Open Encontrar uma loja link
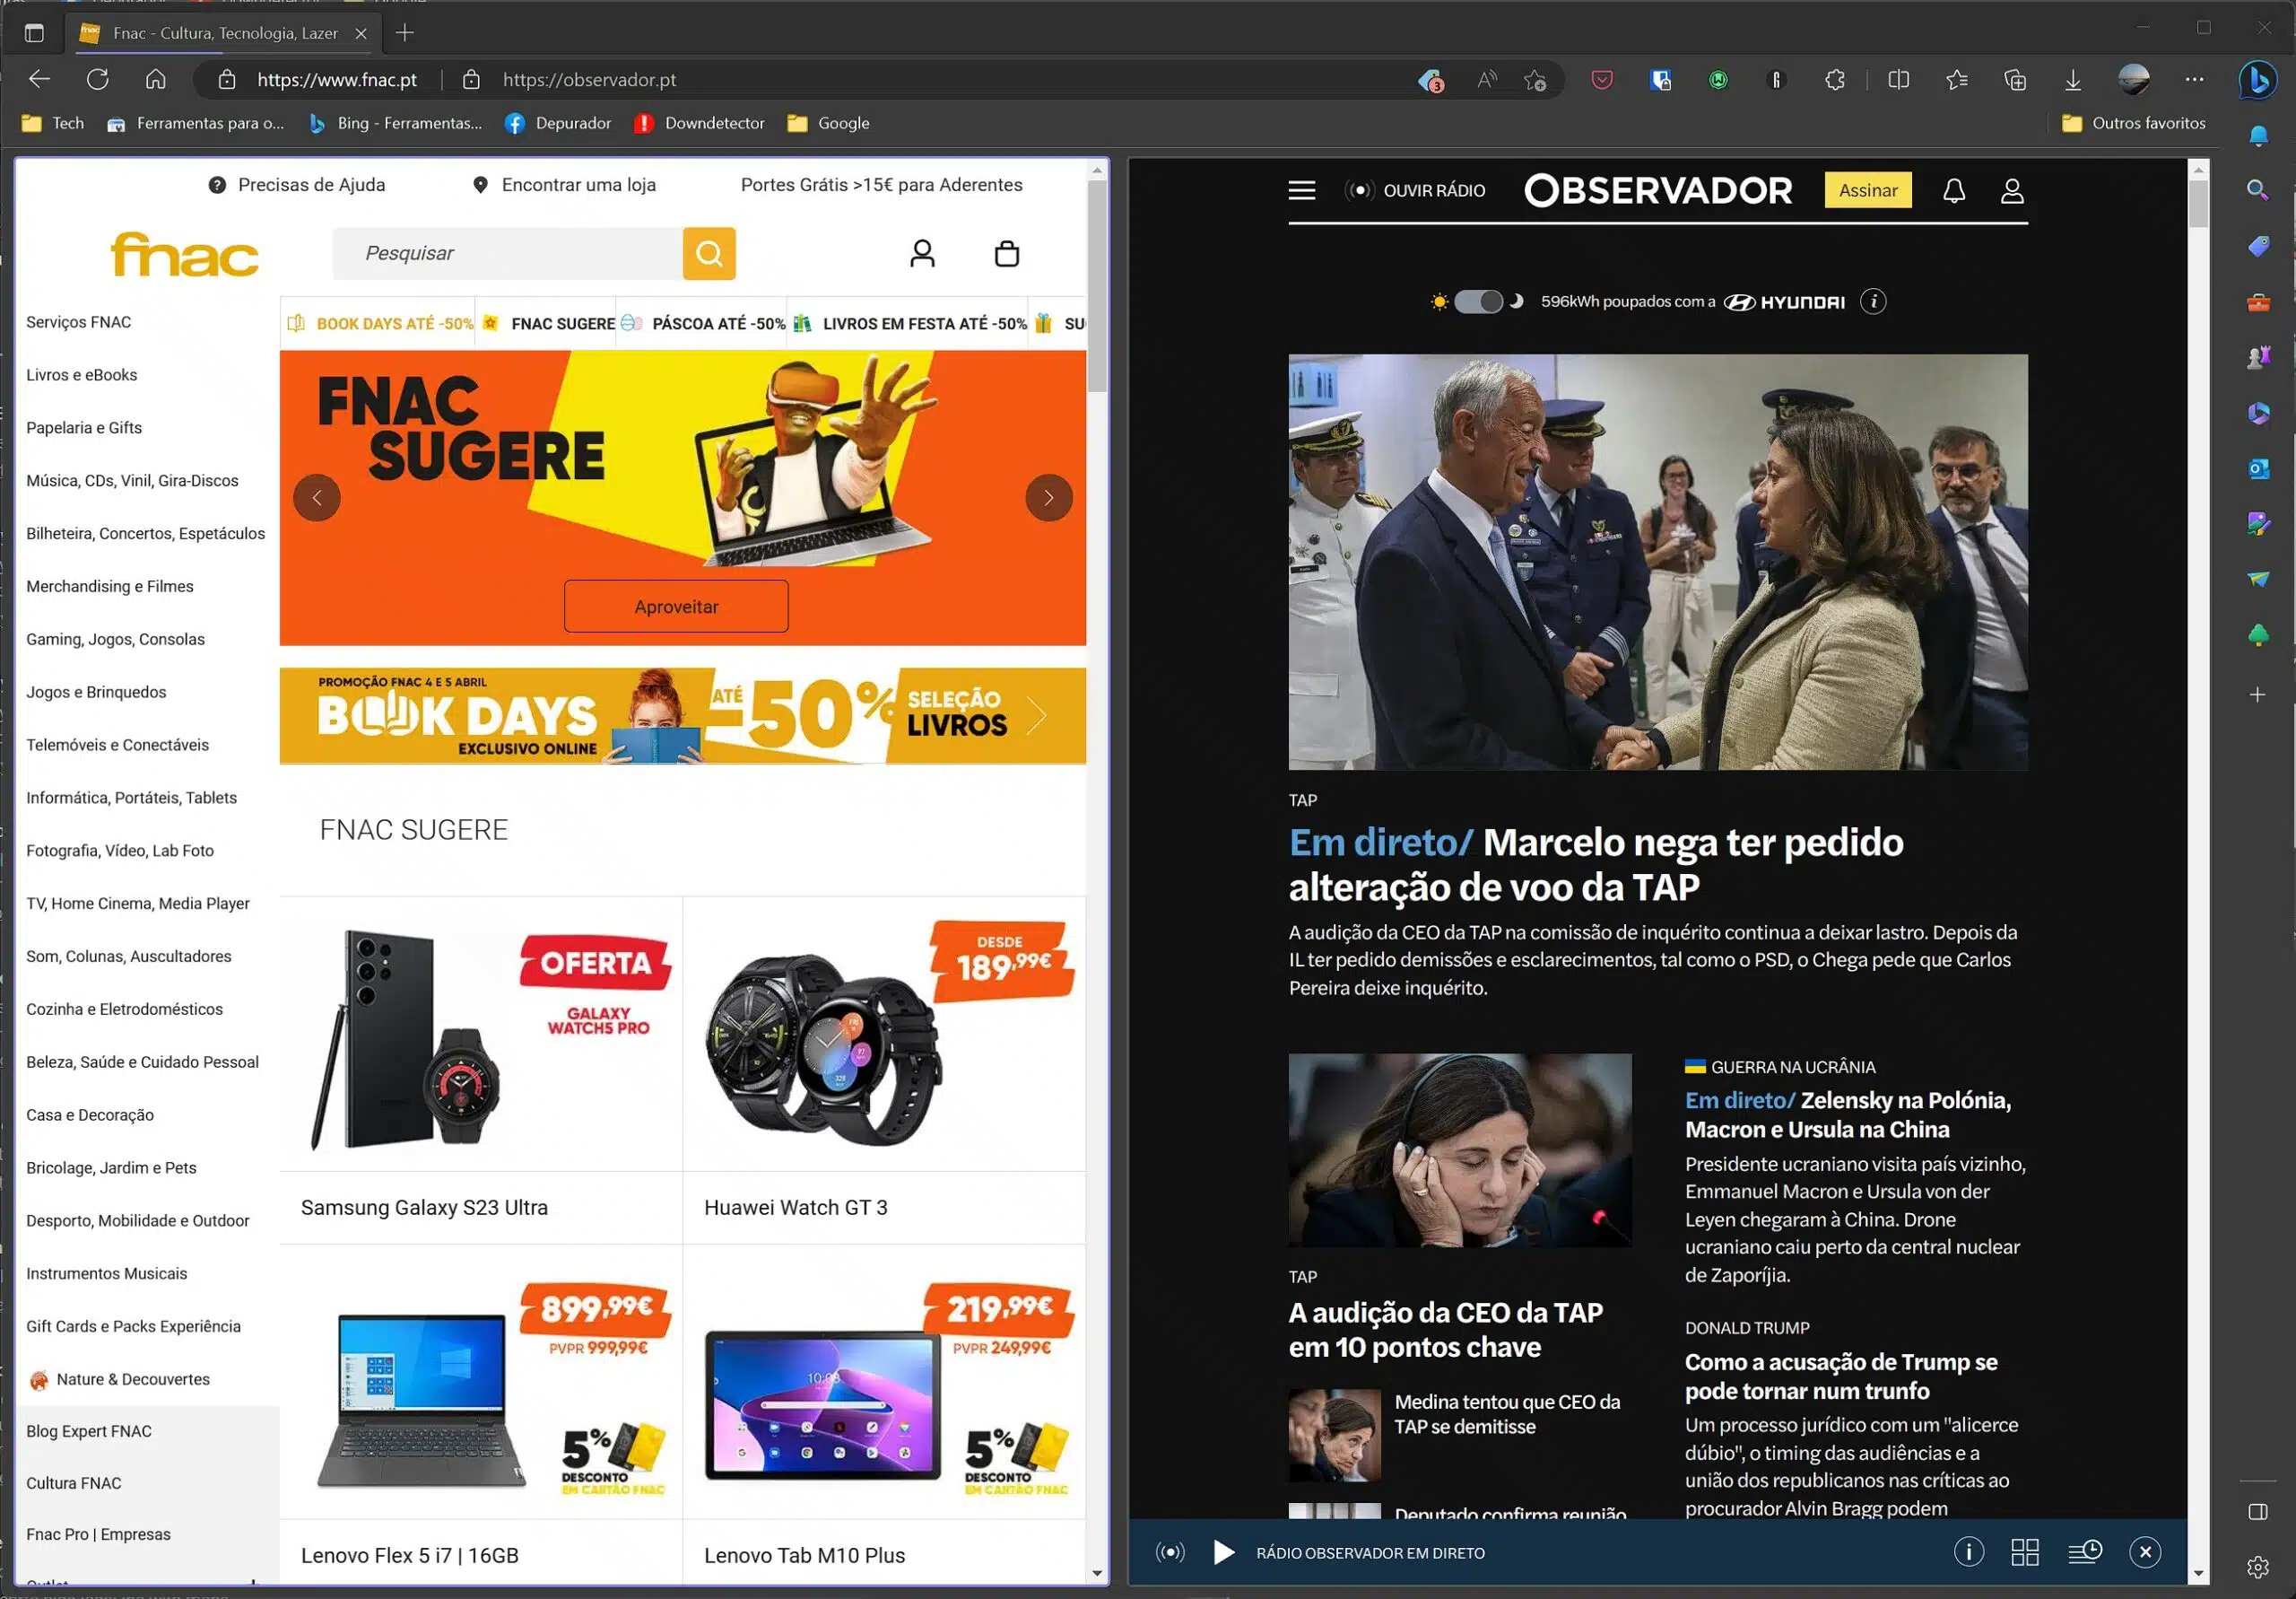The width and height of the screenshot is (2296, 1599). coord(564,184)
